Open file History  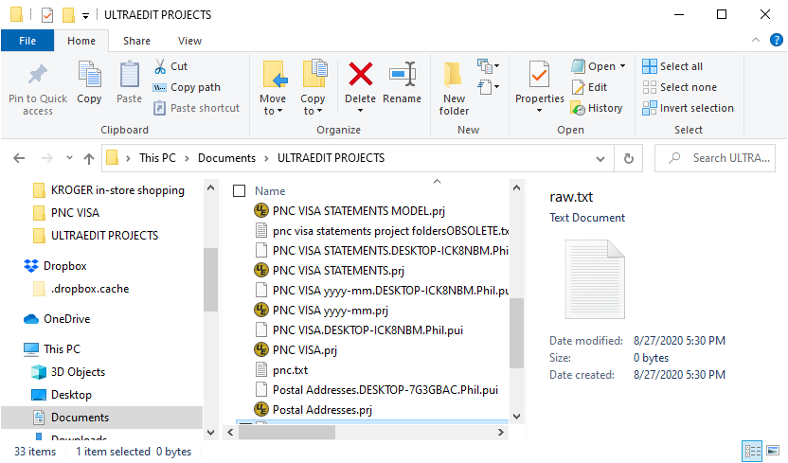click(x=597, y=108)
